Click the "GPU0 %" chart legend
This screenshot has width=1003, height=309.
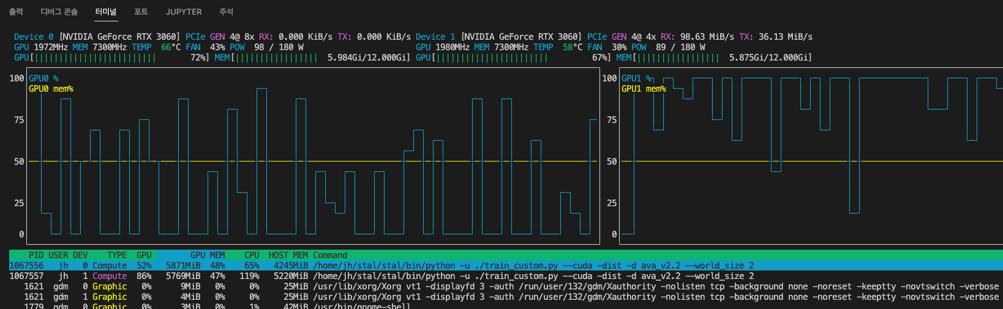click(43, 78)
